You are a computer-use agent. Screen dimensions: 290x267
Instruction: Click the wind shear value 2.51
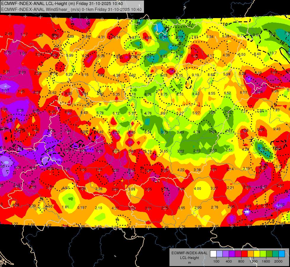(x=229, y=150)
